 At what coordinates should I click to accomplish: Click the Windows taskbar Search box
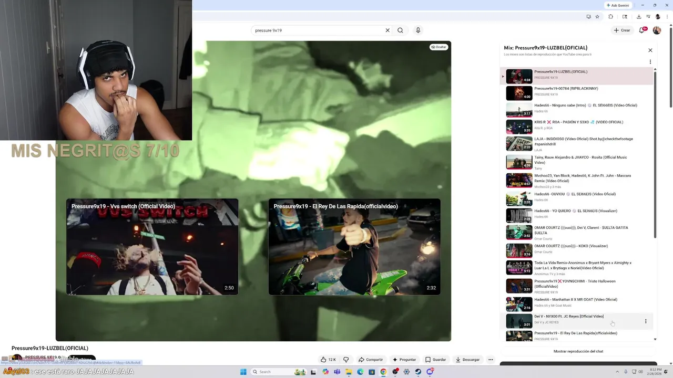pos(279,372)
